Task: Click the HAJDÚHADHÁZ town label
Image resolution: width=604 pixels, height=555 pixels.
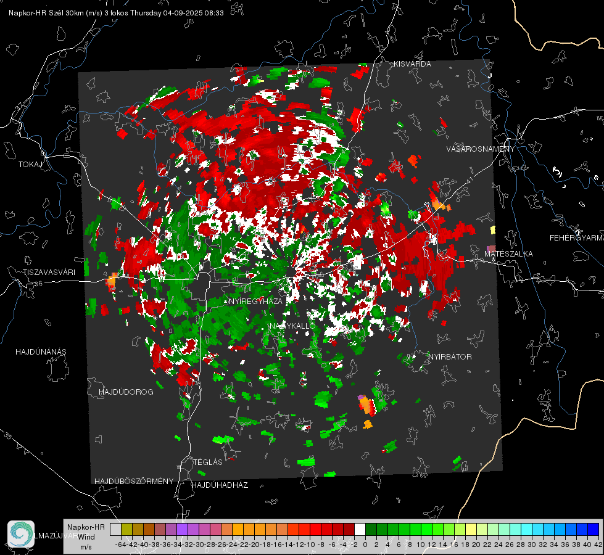Action: (220, 485)
